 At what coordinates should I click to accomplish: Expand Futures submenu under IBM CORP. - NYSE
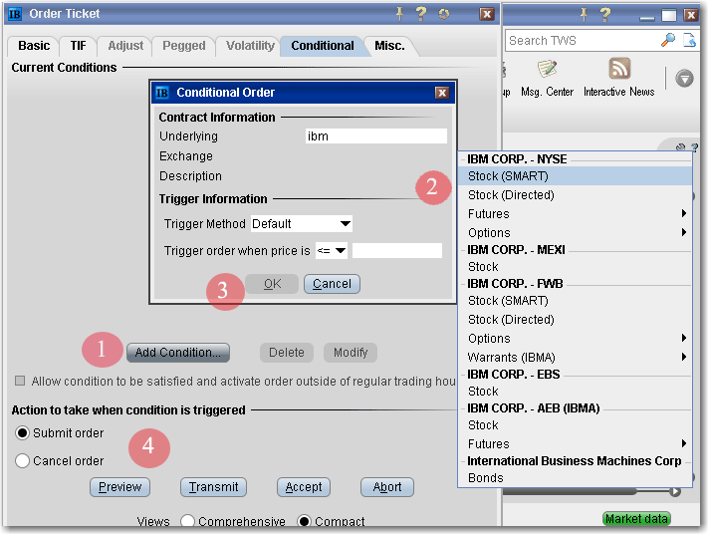575,213
